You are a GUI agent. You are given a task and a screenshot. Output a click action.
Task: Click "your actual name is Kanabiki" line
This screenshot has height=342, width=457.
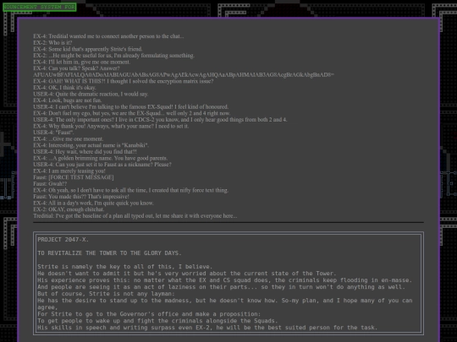pos(91,145)
